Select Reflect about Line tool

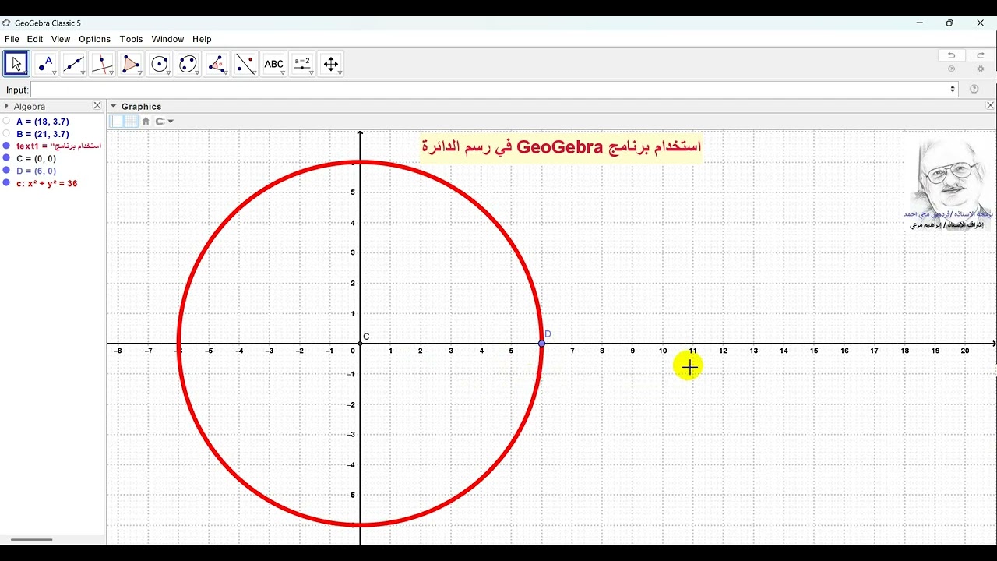245,64
